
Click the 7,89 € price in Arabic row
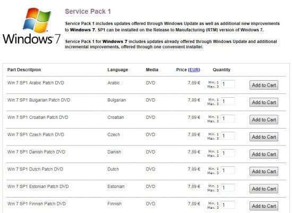tap(194, 83)
